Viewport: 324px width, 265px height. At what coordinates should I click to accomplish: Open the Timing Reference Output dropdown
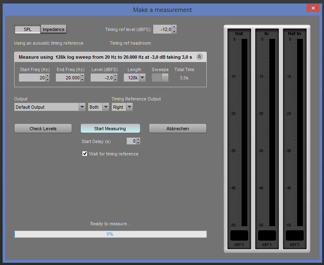pos(122,107)
